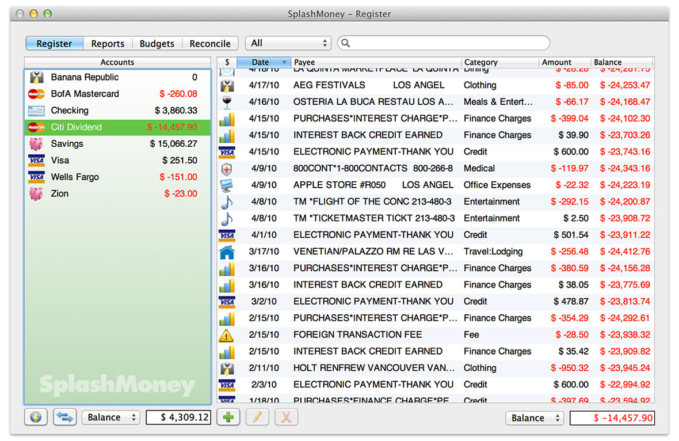Screen dimensions: 679x441
Task: Click the $ -950.32 amount on the HOLT RENFREW row
Action: click(570, 368)
